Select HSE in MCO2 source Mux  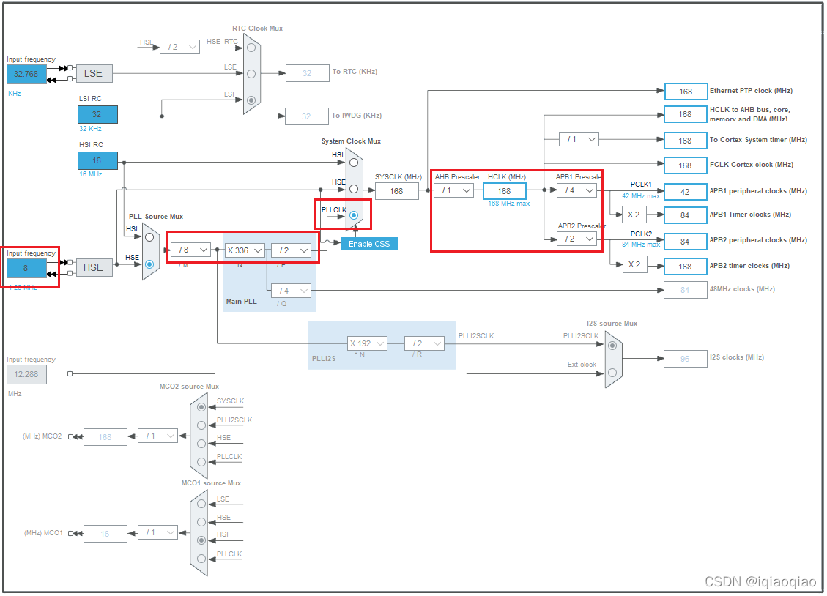(201, 444)
